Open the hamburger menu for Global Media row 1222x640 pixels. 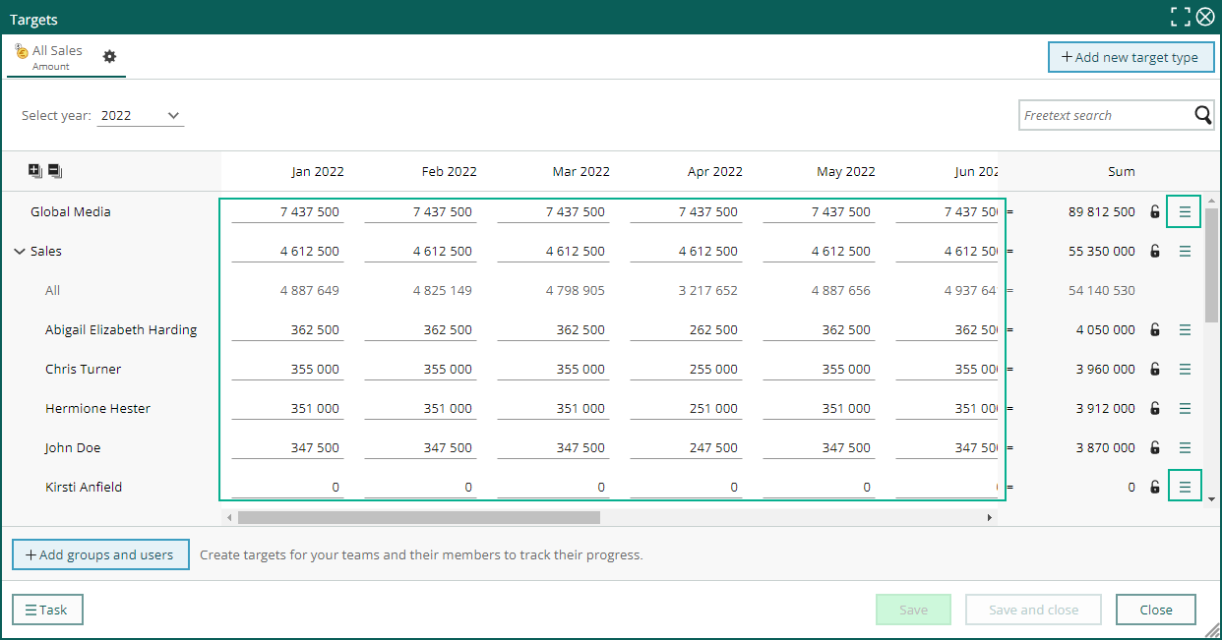[1185, 211]
